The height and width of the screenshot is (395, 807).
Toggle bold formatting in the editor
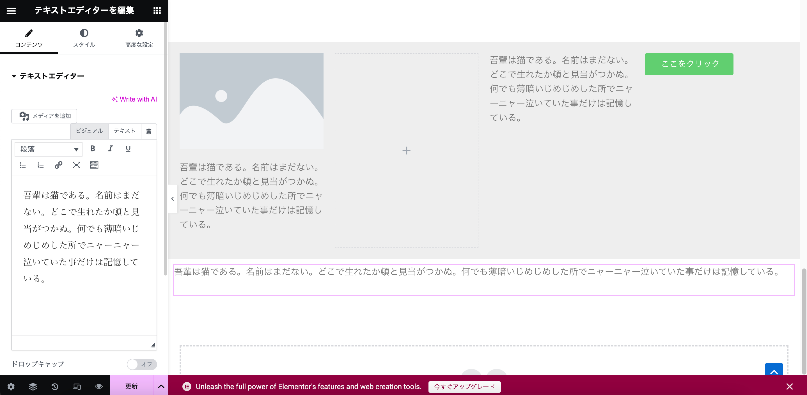click(x=92, y=149)
